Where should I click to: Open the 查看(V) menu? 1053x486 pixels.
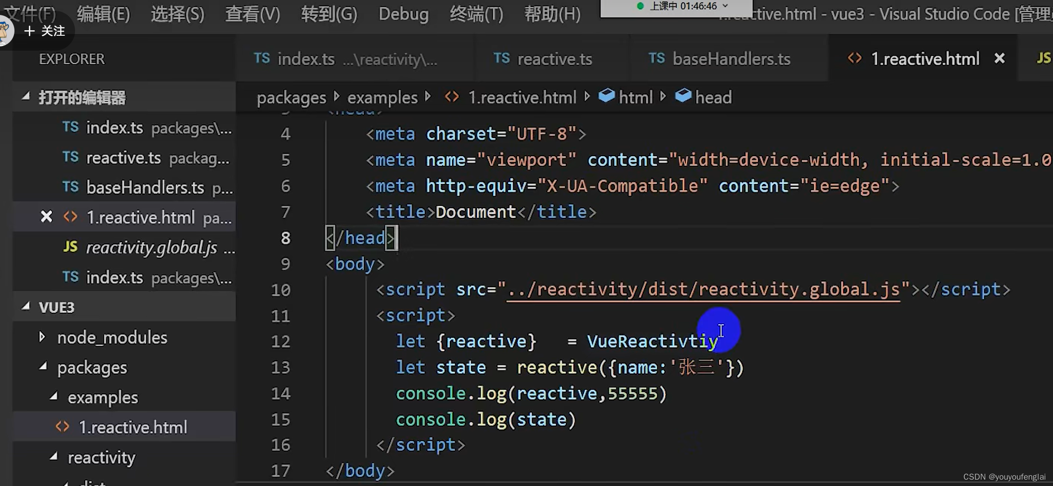252,14
